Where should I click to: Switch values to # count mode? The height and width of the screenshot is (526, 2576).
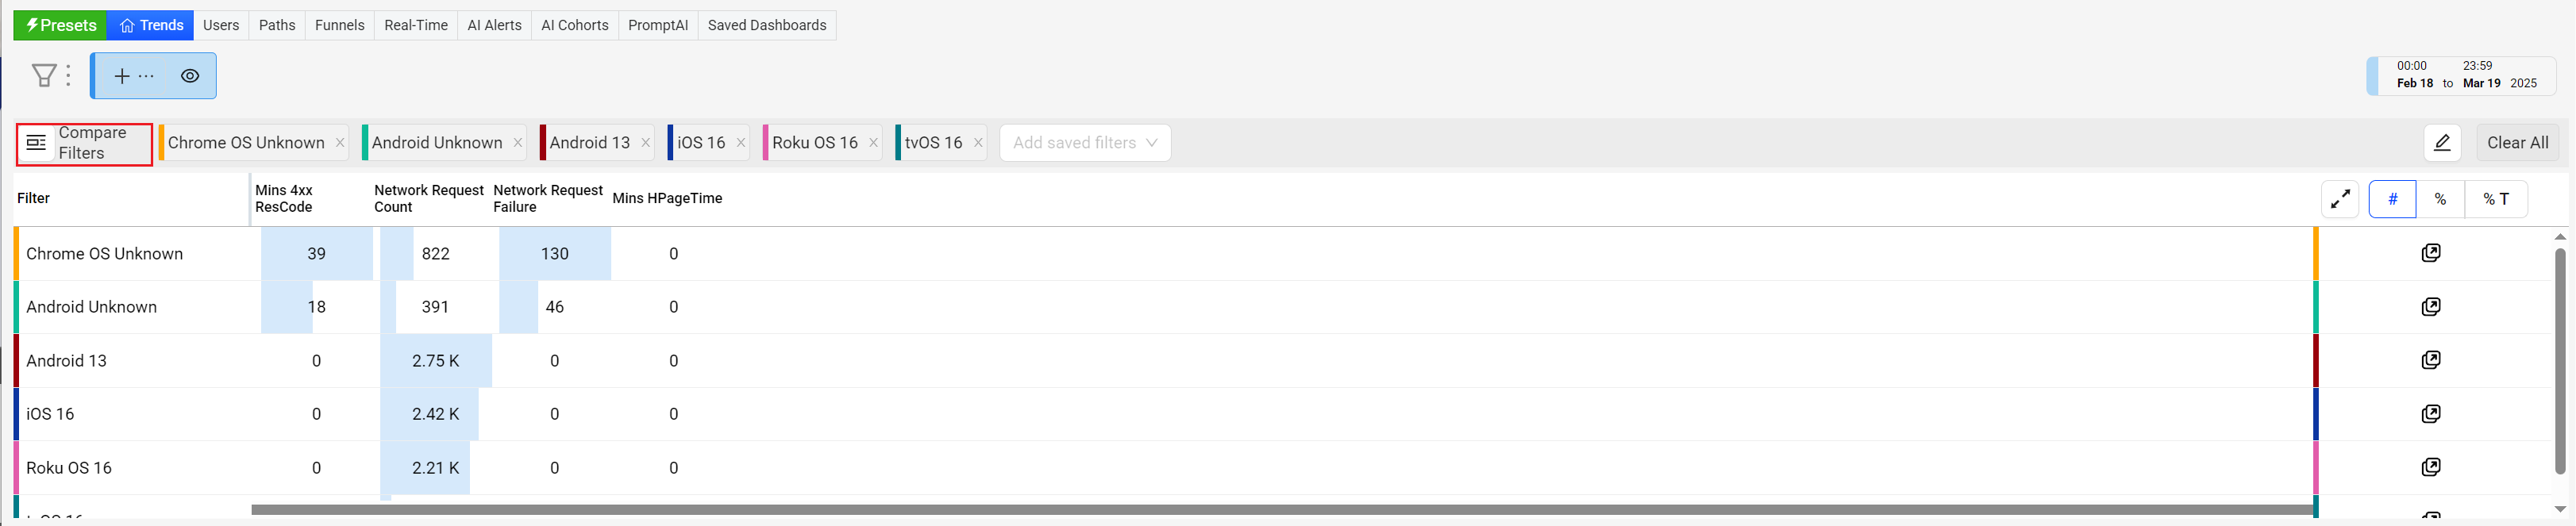(x=2392, y=199)
